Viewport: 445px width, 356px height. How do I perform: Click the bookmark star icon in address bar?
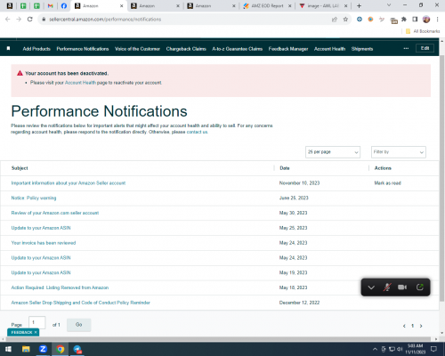345,20
